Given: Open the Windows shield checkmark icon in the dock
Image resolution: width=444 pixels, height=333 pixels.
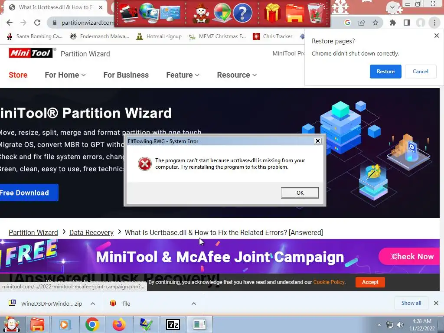Looking at the screenshot, I should 222,13.
